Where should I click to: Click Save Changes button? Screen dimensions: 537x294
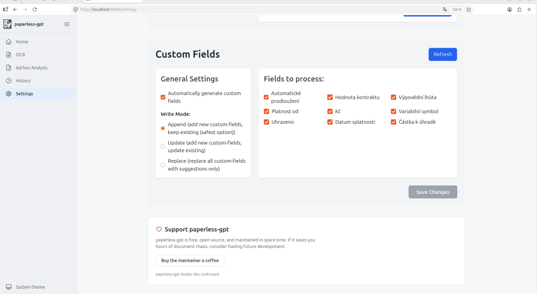click(433, 192)
